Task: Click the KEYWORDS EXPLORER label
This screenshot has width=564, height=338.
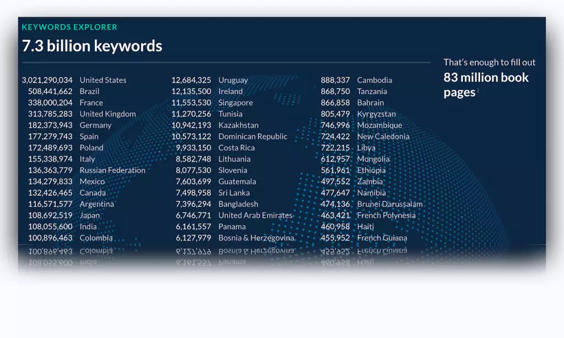Action: pyautogui.click(x=69, y=27)
